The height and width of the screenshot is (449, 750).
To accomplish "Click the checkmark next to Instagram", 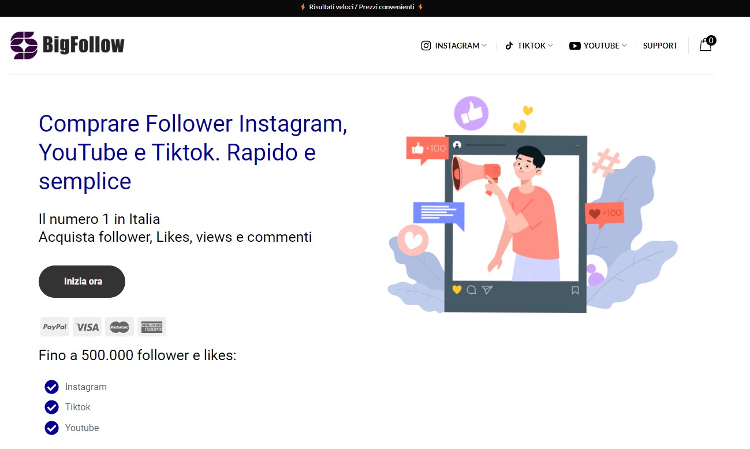I will pos(51,387).
